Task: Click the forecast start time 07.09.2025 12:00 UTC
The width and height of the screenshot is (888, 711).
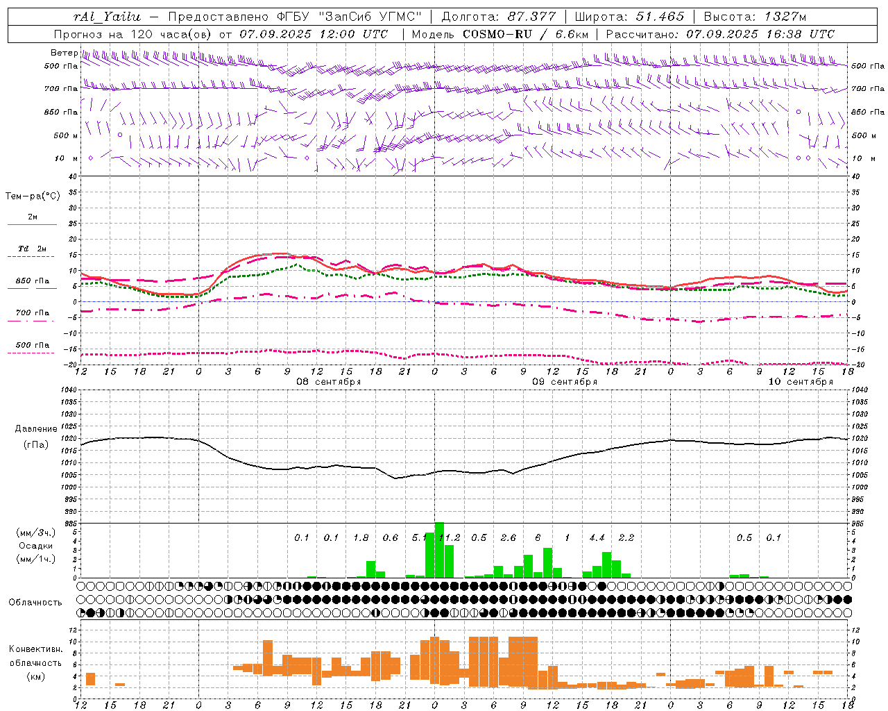Action: (314, 34)
